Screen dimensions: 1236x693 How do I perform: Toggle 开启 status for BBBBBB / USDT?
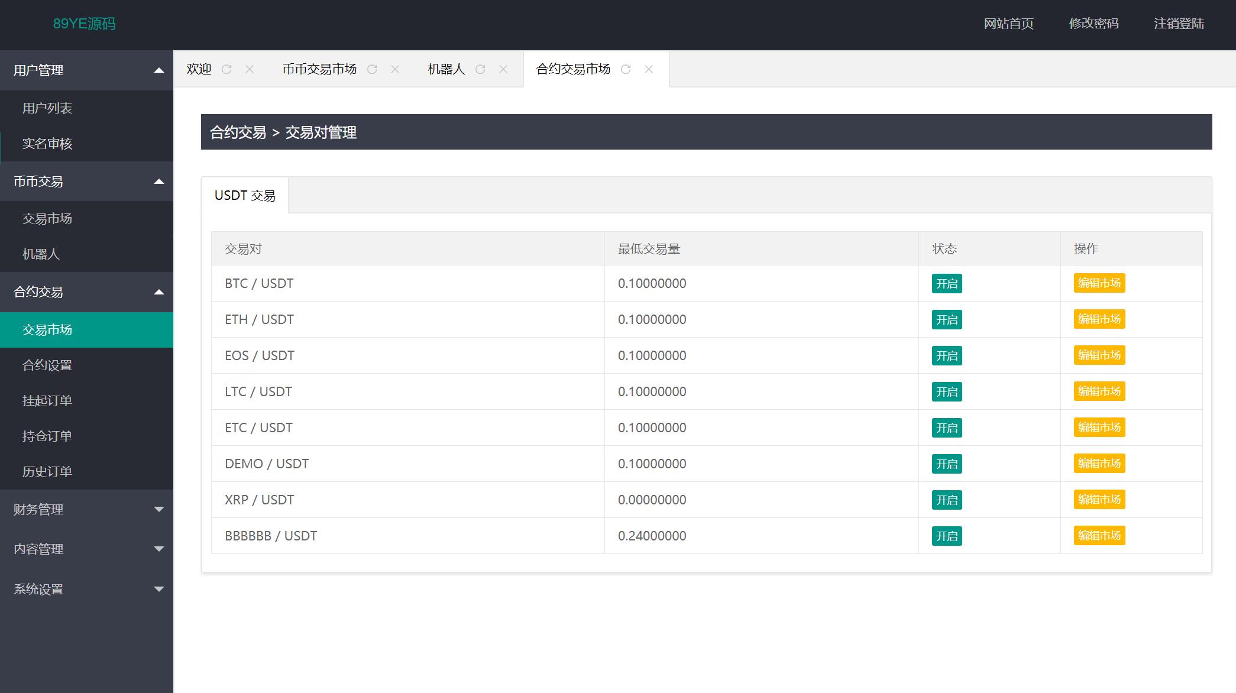947,536
